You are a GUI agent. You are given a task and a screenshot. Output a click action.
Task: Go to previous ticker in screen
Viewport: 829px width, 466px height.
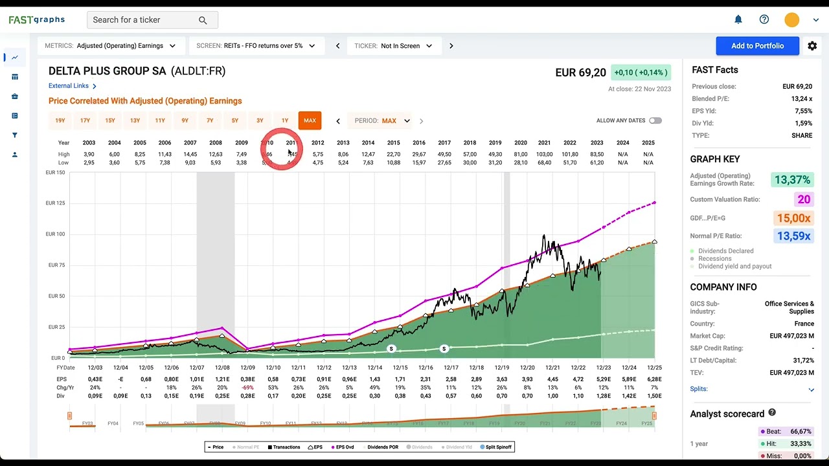337,46
